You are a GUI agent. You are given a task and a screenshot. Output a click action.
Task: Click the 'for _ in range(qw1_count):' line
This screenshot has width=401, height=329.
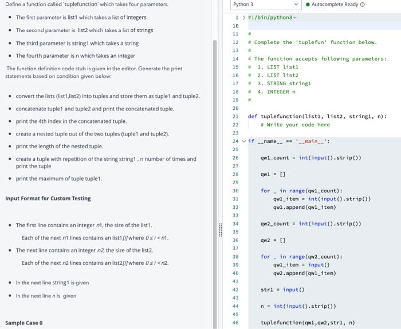pos(301,191)
